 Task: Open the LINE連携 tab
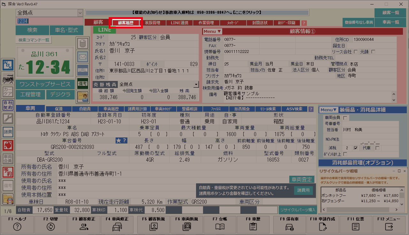pos(179,23)
